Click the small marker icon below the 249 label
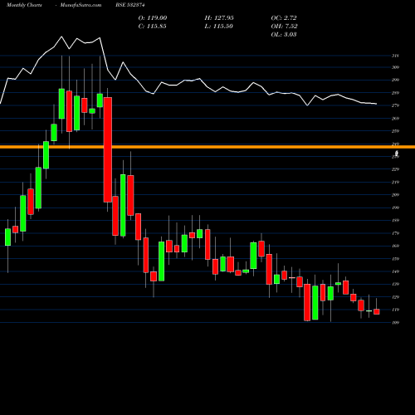This screenshot has height=415, width=415. click(x=397, y=154)
